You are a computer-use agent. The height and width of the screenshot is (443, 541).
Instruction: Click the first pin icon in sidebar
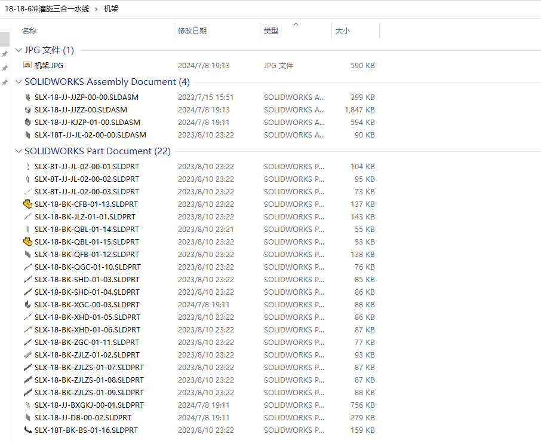click(5, 54)
